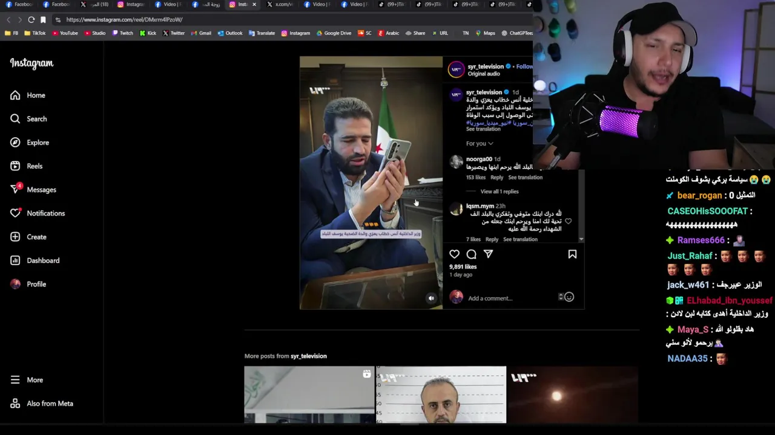Open the Translate bookmark
Image resolution: width=775 pixels, height=435 pixels.
coord(262,33)
